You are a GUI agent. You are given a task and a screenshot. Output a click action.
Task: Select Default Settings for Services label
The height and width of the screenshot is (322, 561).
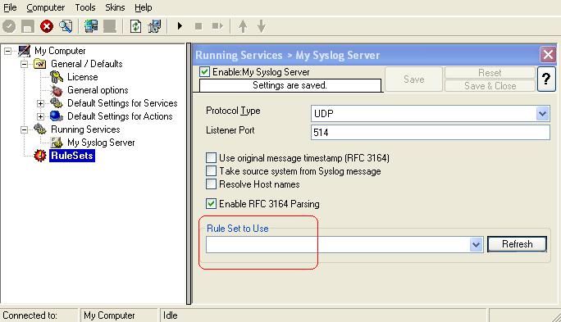click(122, 103)
